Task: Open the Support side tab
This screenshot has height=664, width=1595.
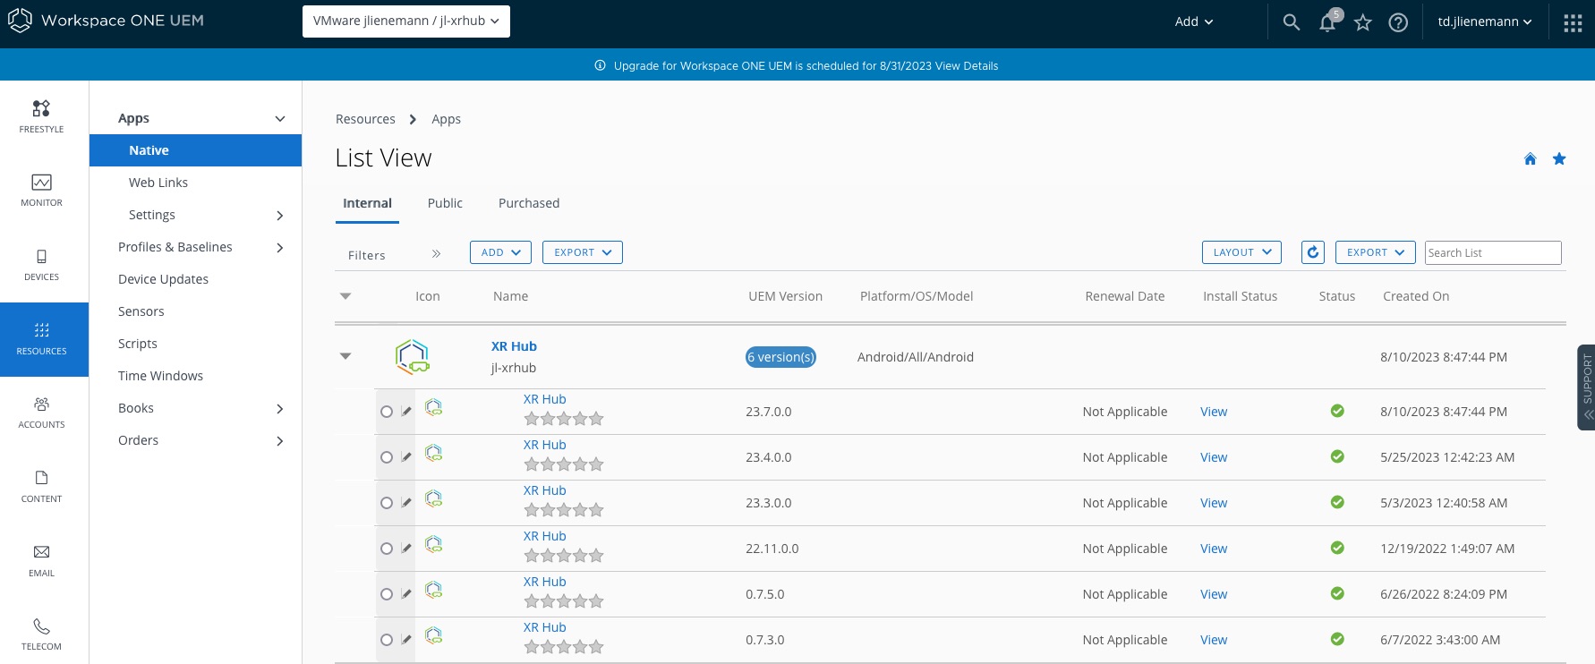Action: pos(1586,387)
